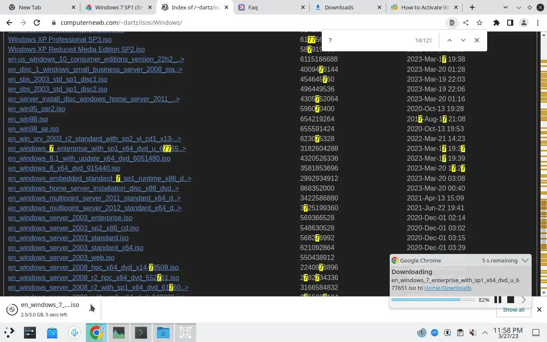
Task: Open the clipboard tray icon
Action: point(460,333)
